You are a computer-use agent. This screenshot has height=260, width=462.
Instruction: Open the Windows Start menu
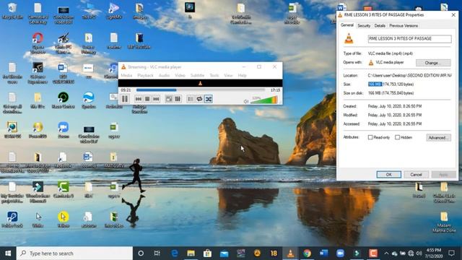click(8, 253)
